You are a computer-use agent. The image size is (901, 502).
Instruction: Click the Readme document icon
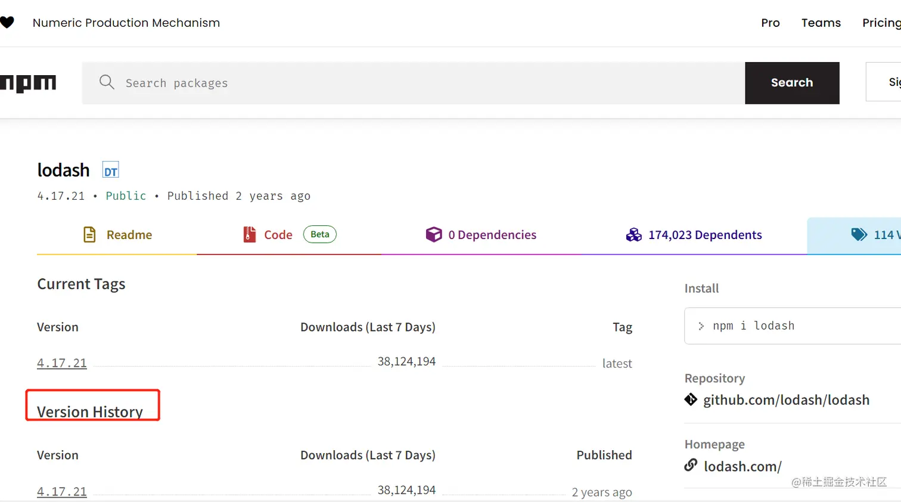[89, 235]
